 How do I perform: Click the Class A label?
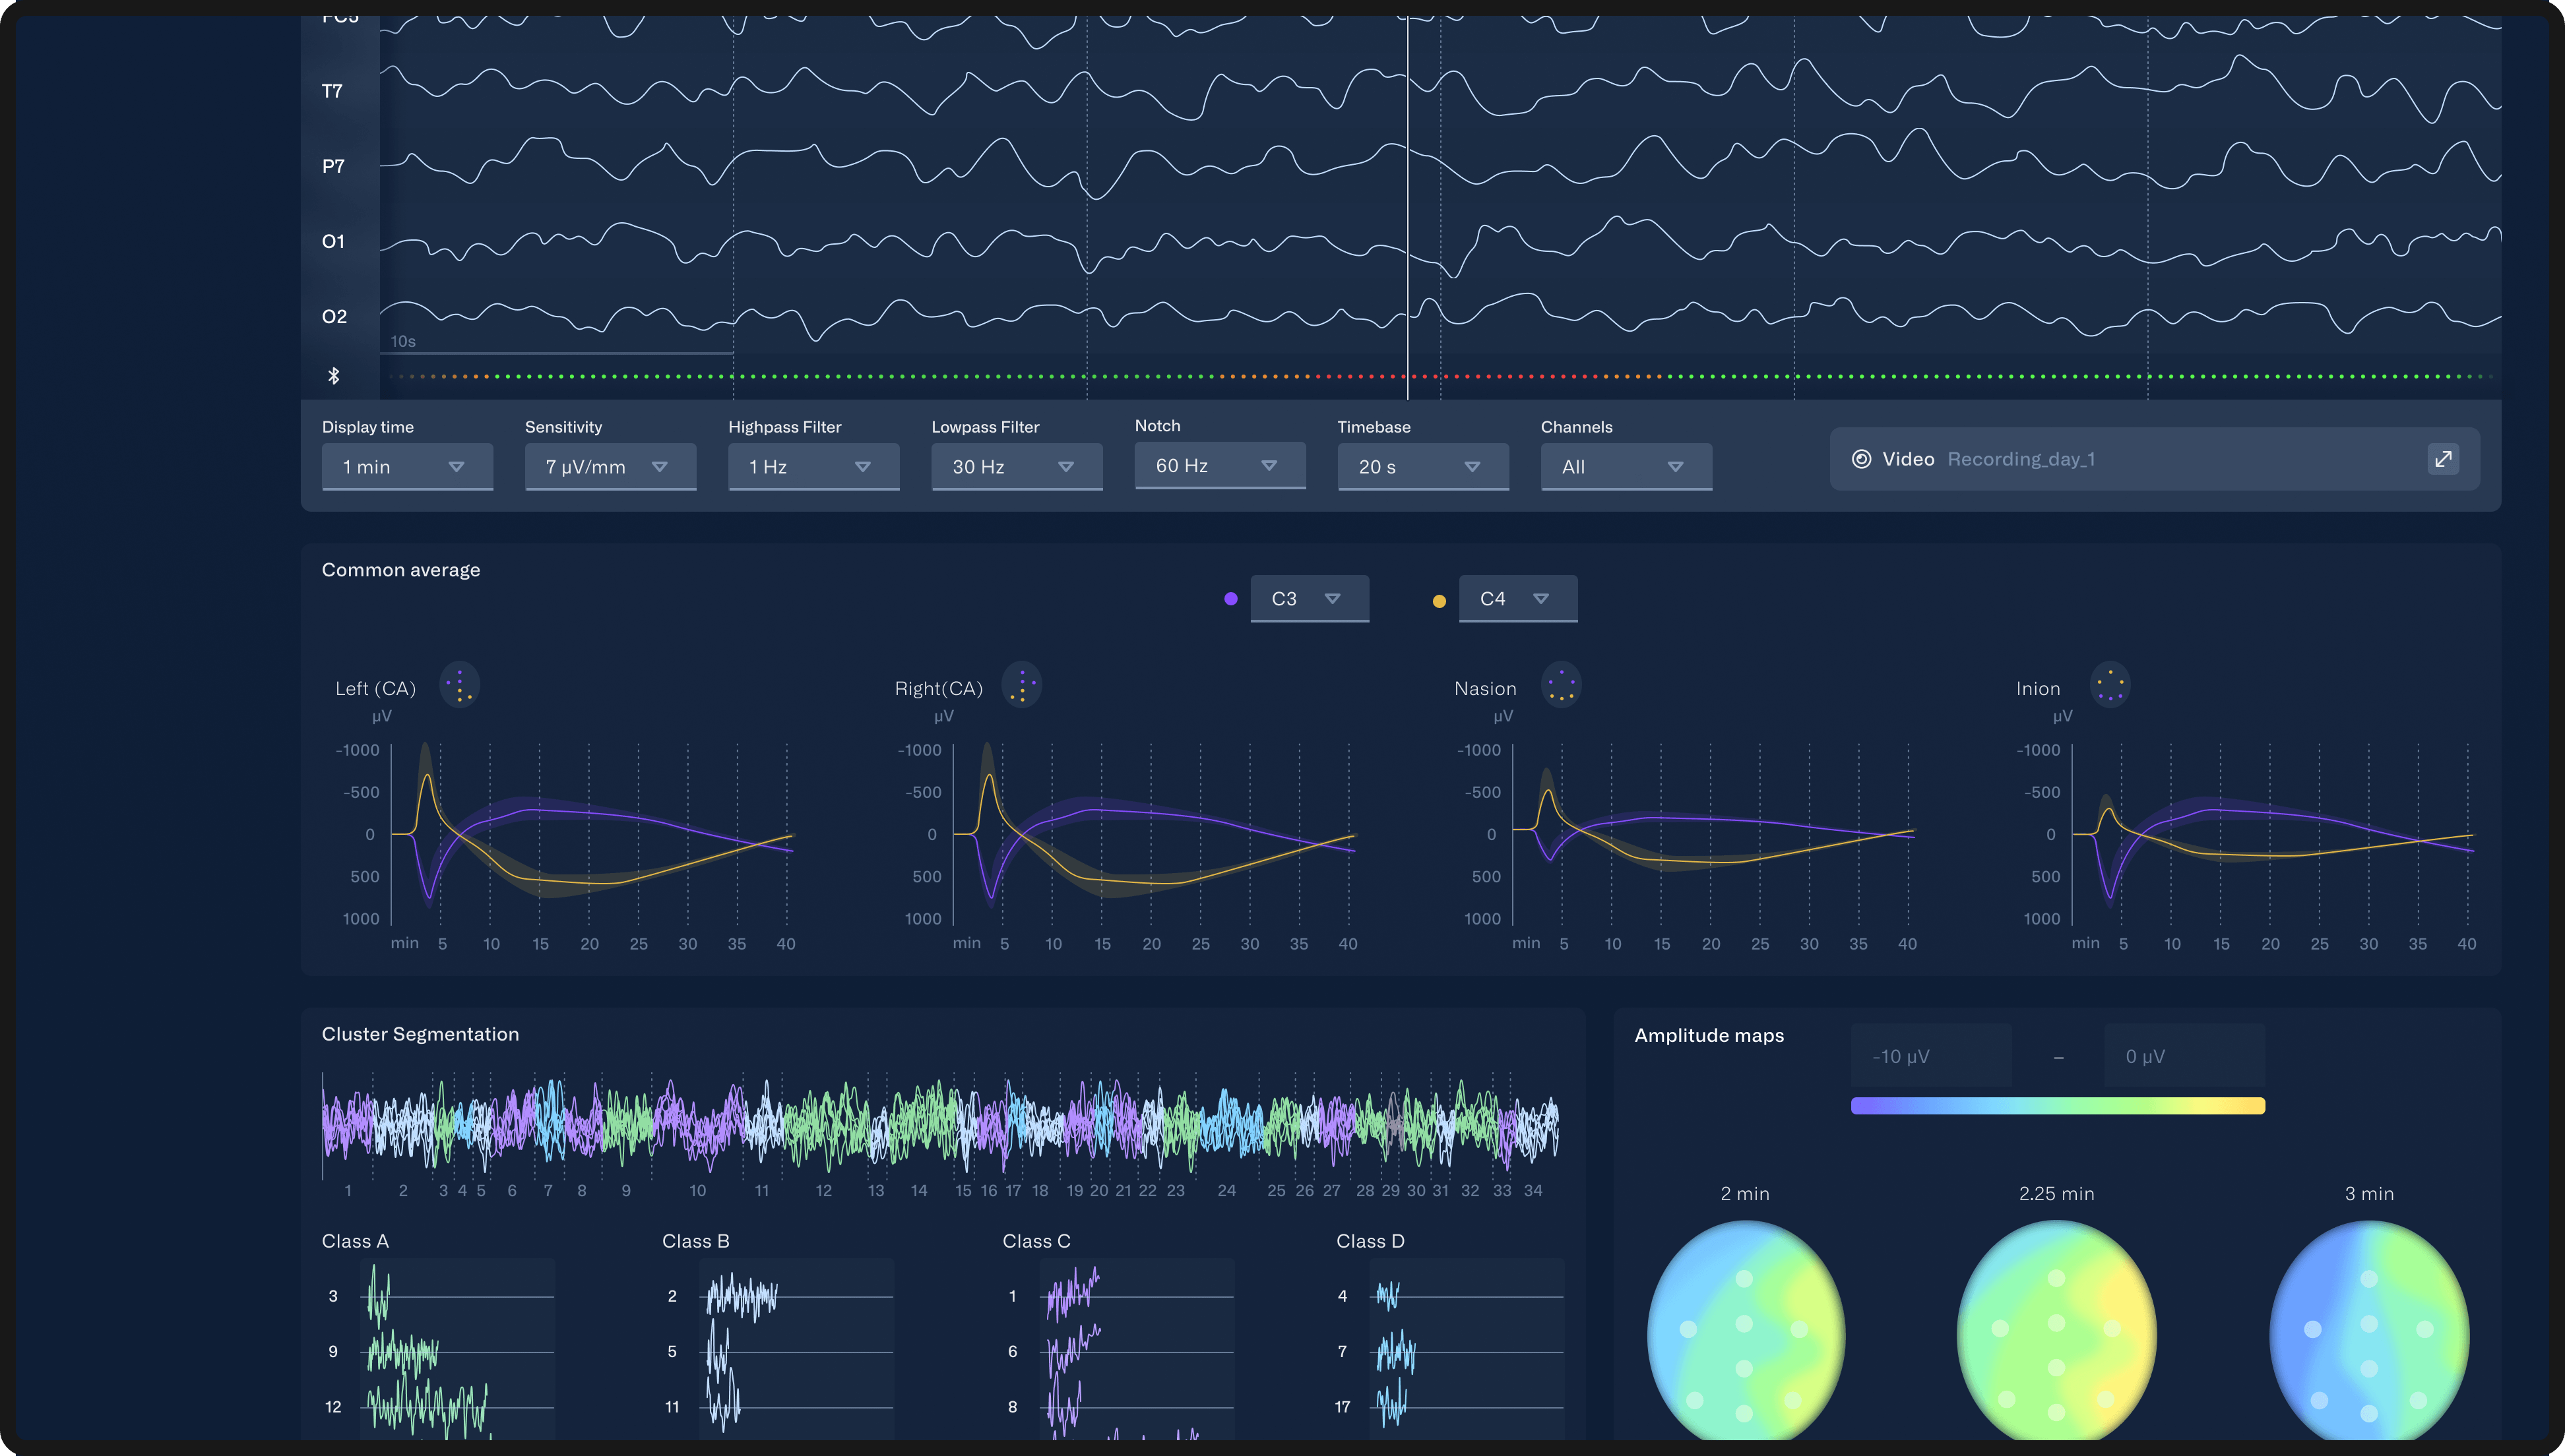[x=355, y=1241]
